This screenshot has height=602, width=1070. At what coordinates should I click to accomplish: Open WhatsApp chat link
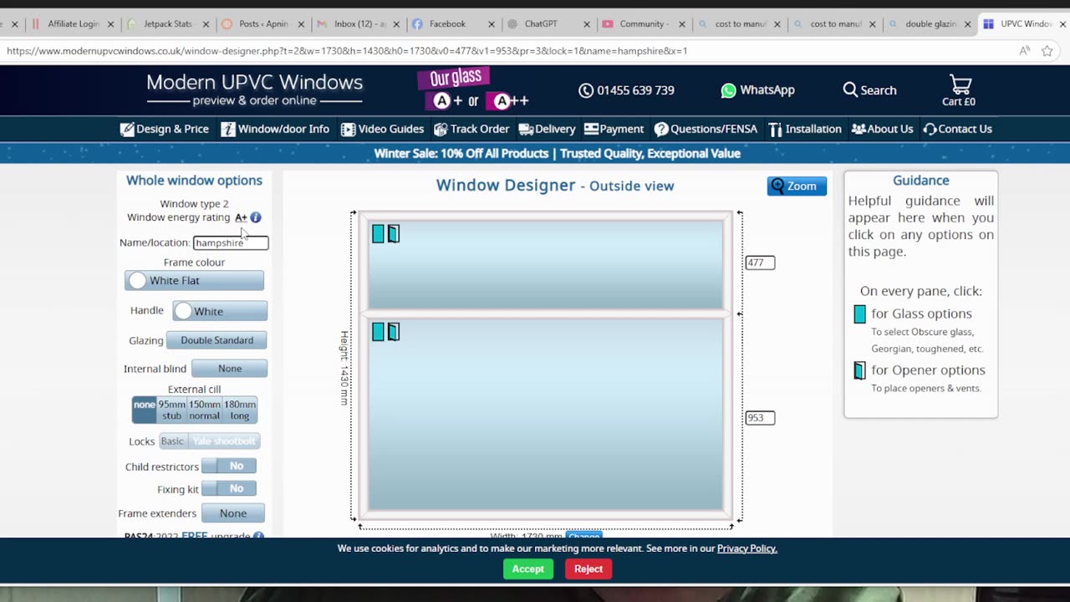[x=757, y=90]
